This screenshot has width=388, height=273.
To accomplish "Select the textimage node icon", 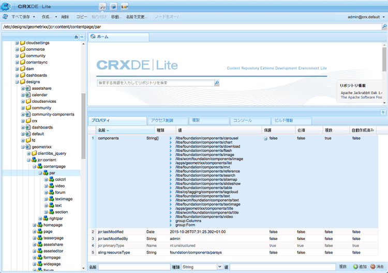I will tap(51, 199).
